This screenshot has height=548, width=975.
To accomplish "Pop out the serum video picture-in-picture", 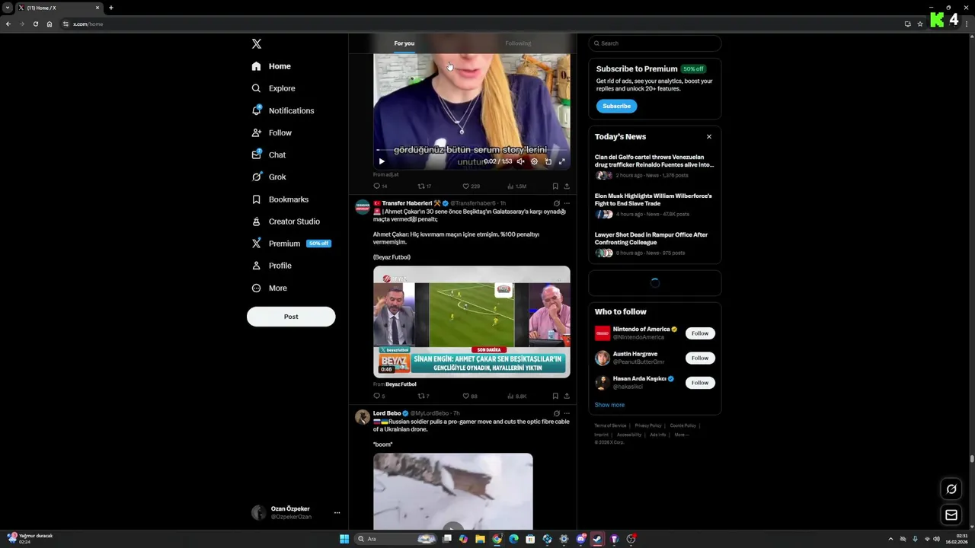I will pos(548,161).
